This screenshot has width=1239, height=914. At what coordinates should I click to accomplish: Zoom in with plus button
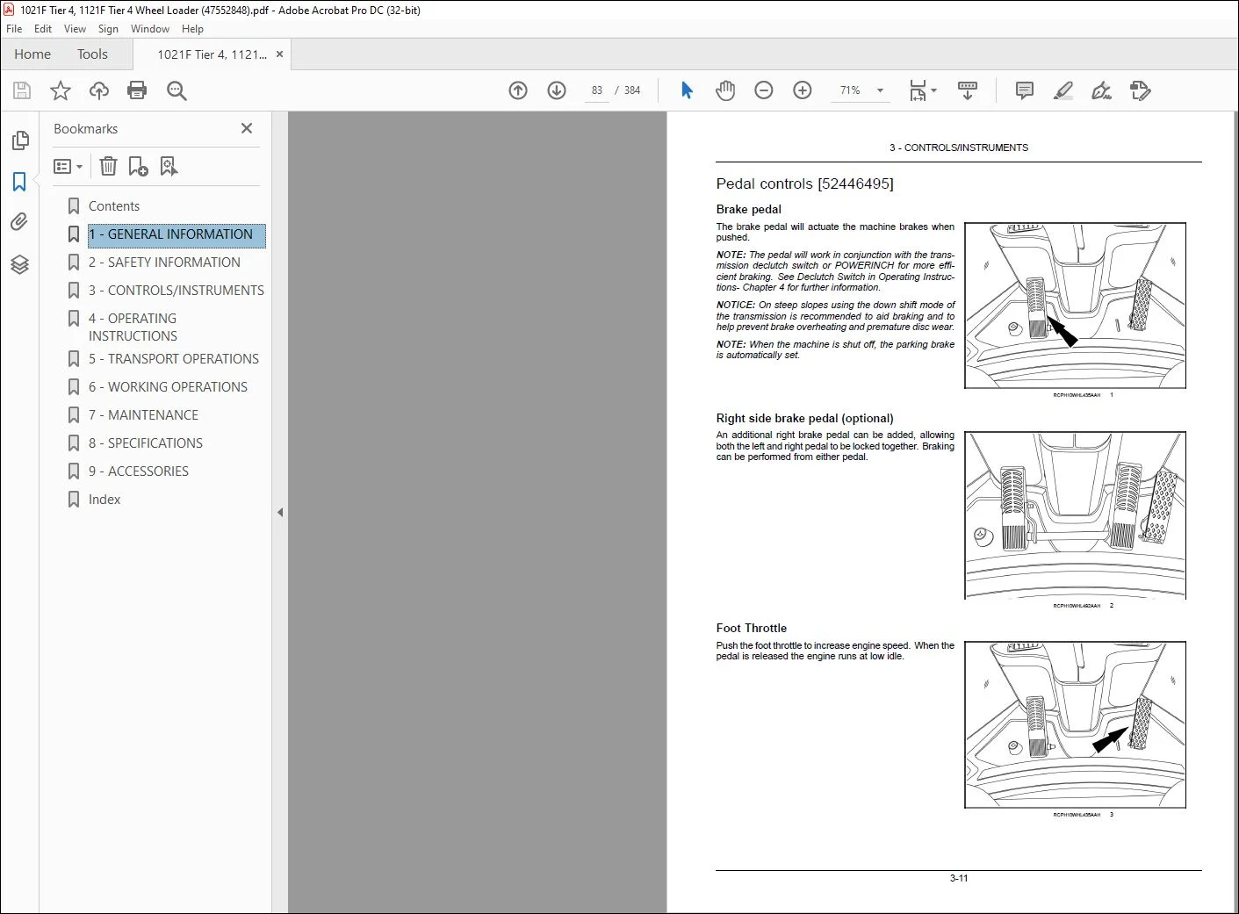click(803, 90)
